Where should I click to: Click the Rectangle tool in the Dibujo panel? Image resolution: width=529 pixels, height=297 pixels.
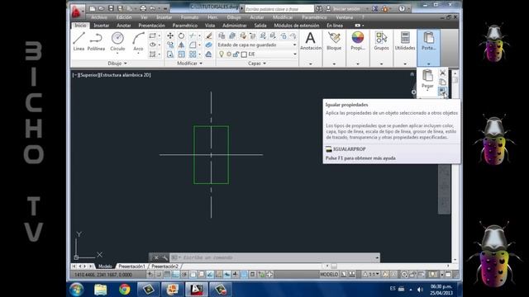[x=152, y=35]
